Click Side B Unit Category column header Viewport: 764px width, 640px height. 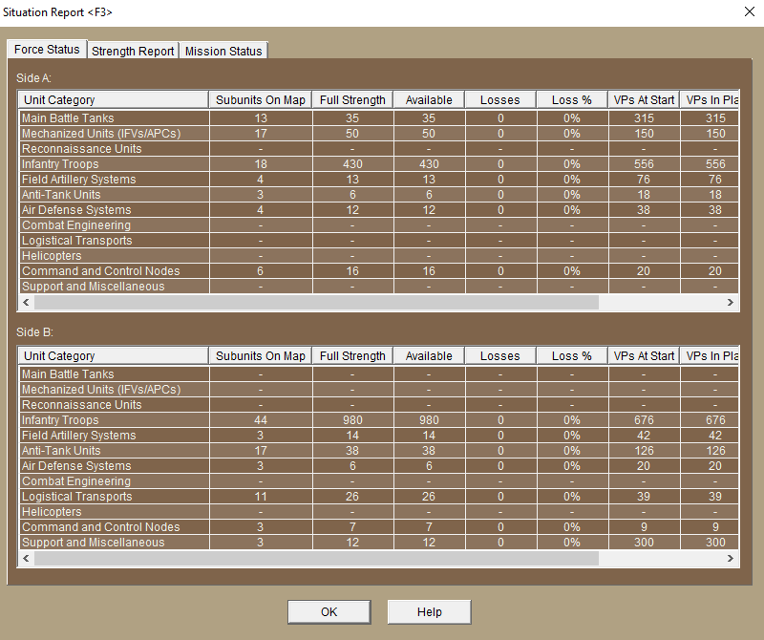(x=114, y=356)
